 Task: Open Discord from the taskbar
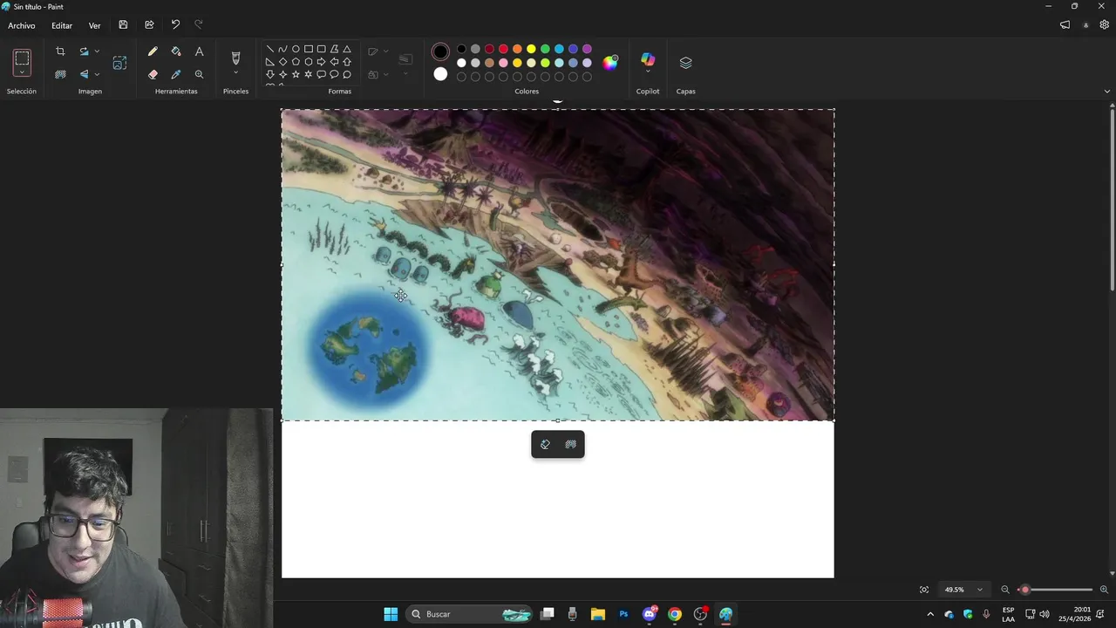coord(649,614)
